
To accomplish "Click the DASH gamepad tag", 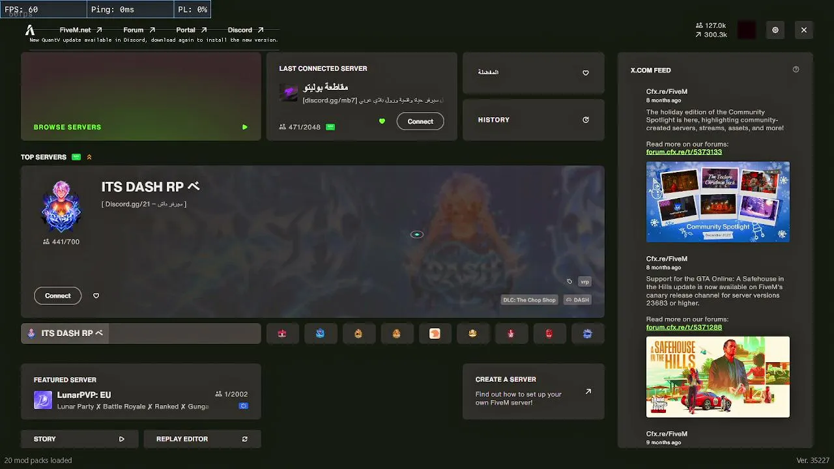I will (x=577, y=300).
